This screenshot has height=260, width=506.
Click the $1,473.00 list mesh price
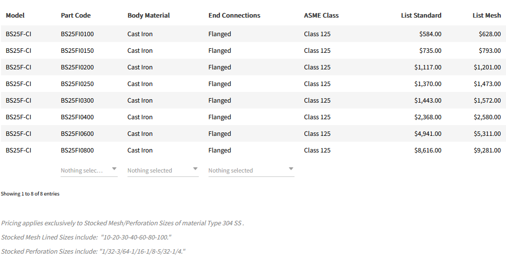click(487, 84)
